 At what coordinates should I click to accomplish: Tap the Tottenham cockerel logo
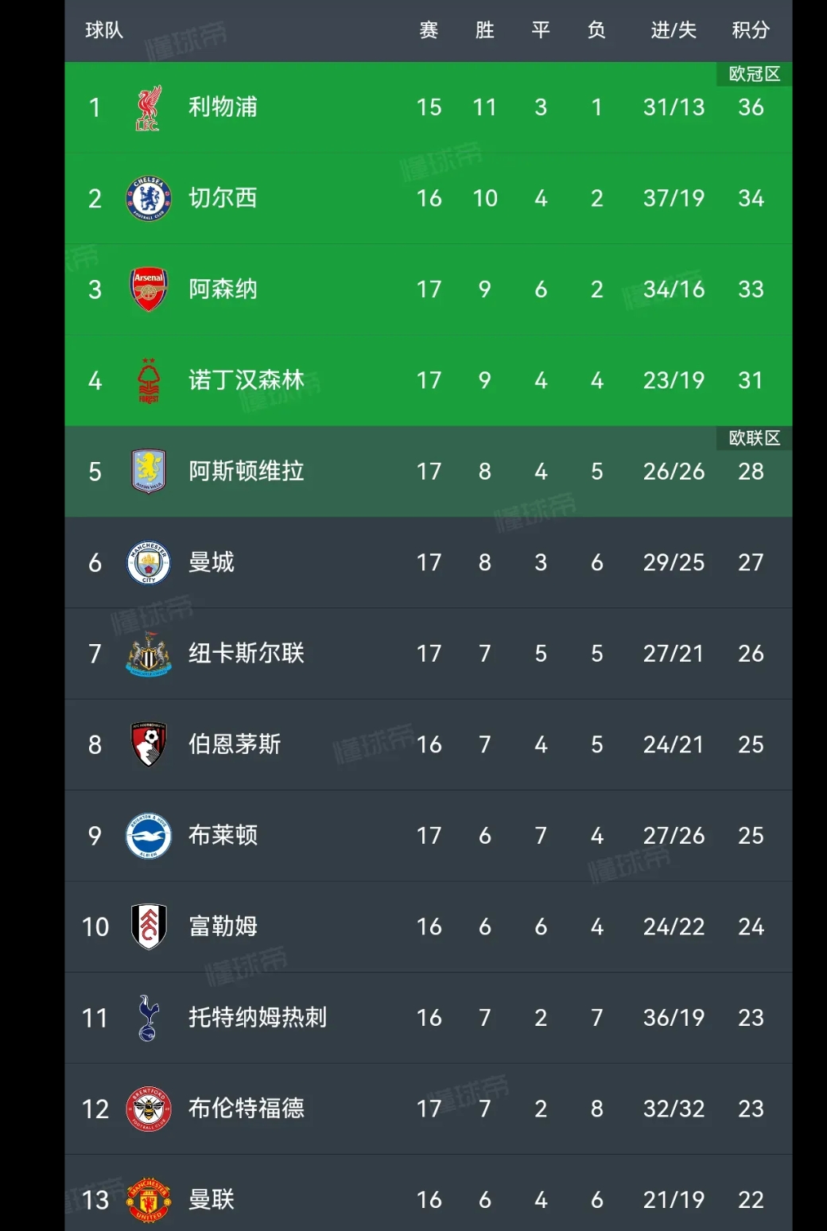(149, 1018)
